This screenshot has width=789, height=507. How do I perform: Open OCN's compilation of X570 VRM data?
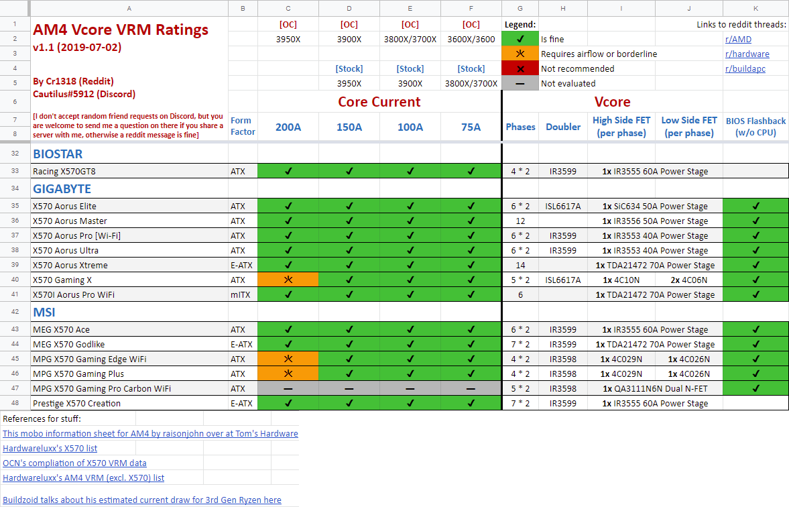[74, 463]
